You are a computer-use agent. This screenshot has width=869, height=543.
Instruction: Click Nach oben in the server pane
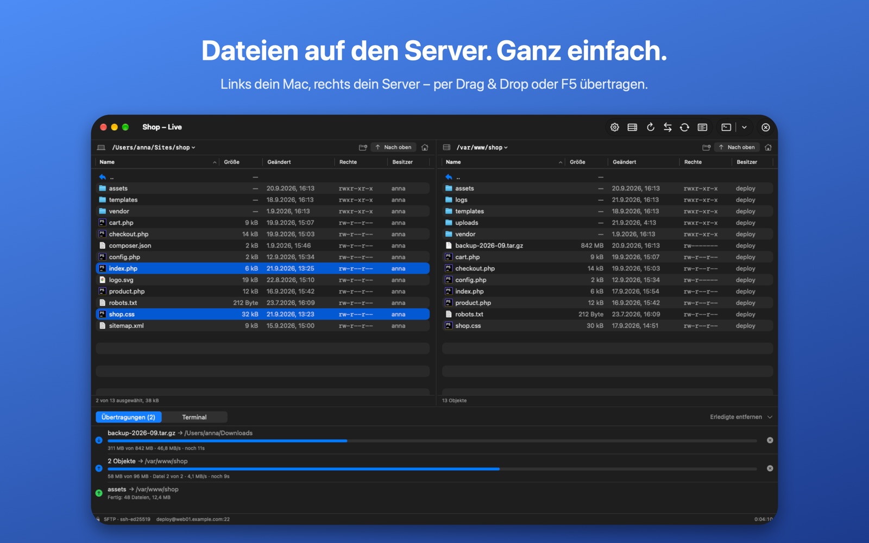737,147
